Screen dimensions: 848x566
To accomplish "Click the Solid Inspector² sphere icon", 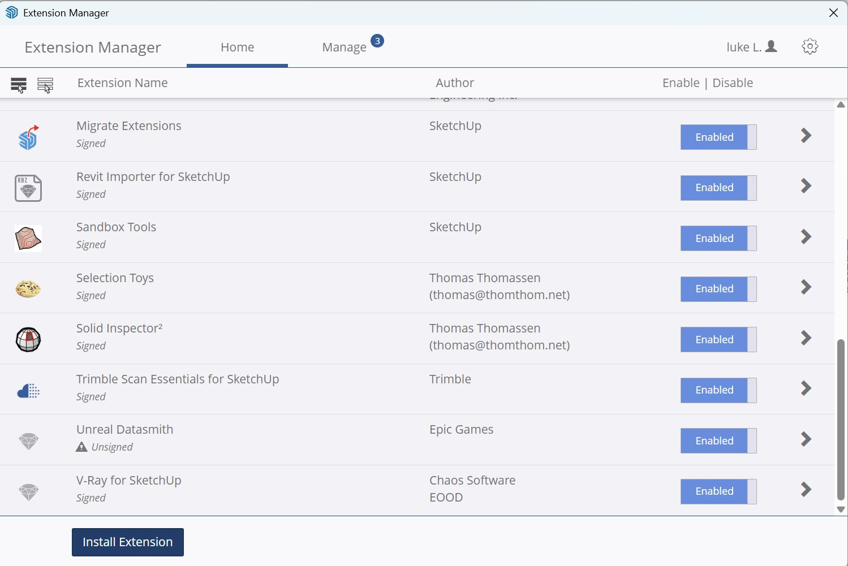I will [x=28, y=339].
